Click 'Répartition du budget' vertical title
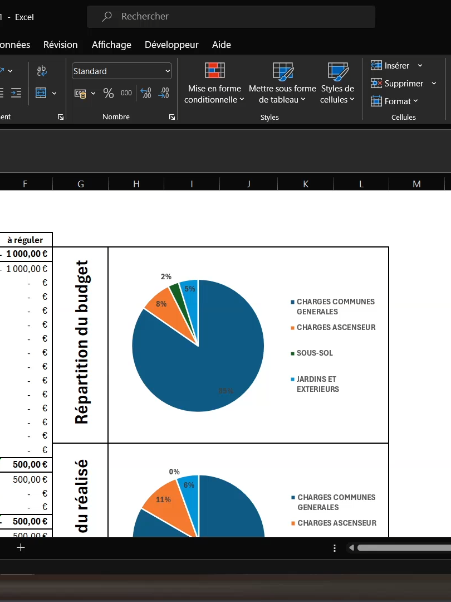Screen dimensions: 451x602 tap(81, 342)
